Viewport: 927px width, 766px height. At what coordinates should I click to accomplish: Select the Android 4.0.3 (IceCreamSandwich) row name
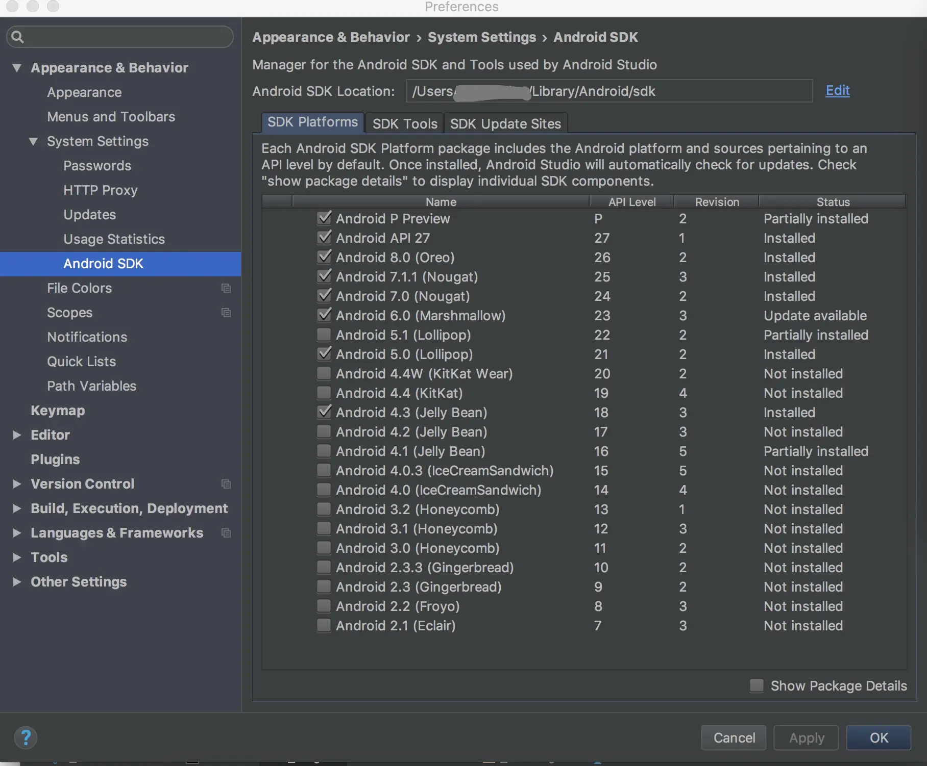coord(445,471)
